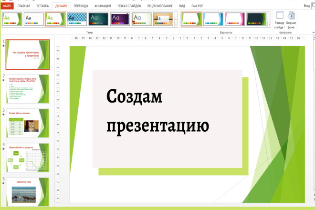Open Размер слайда dropdown
This screenshot has width=315, height=210.
(x=279, y=20)
